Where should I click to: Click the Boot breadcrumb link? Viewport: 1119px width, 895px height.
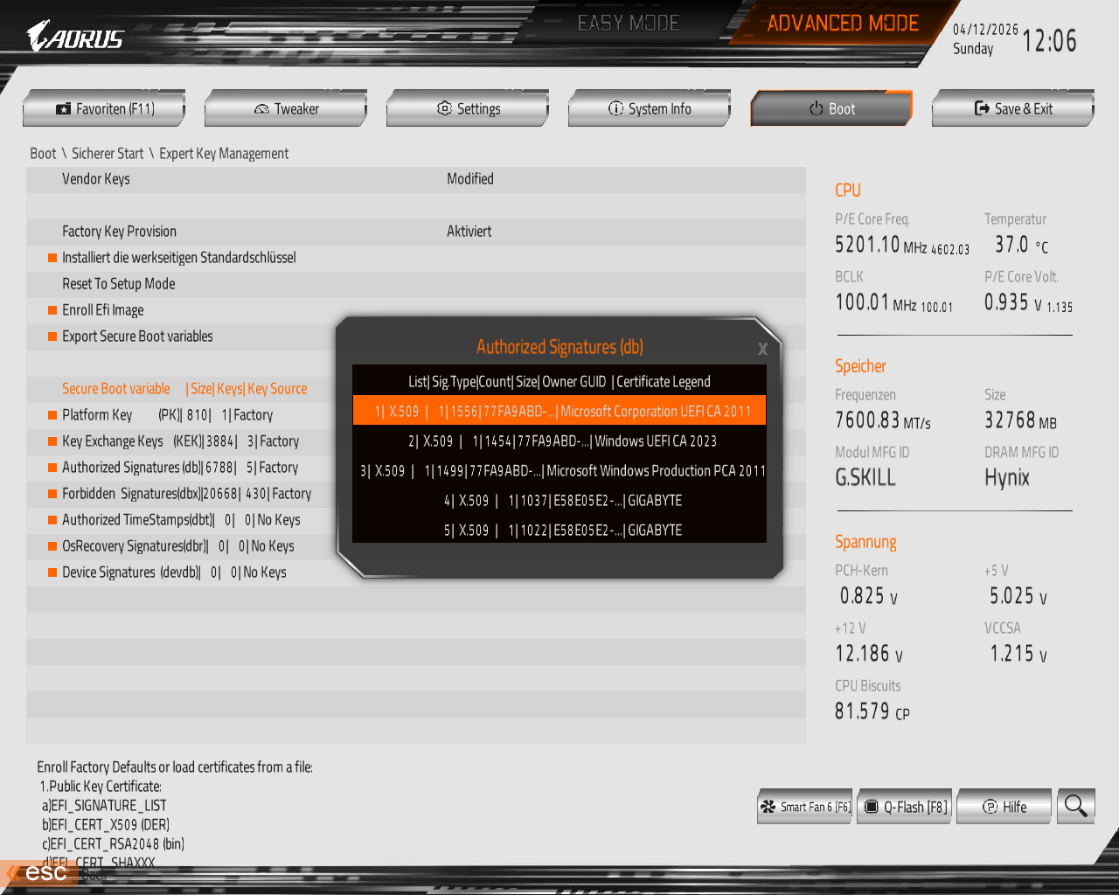[x=43, y=154]
